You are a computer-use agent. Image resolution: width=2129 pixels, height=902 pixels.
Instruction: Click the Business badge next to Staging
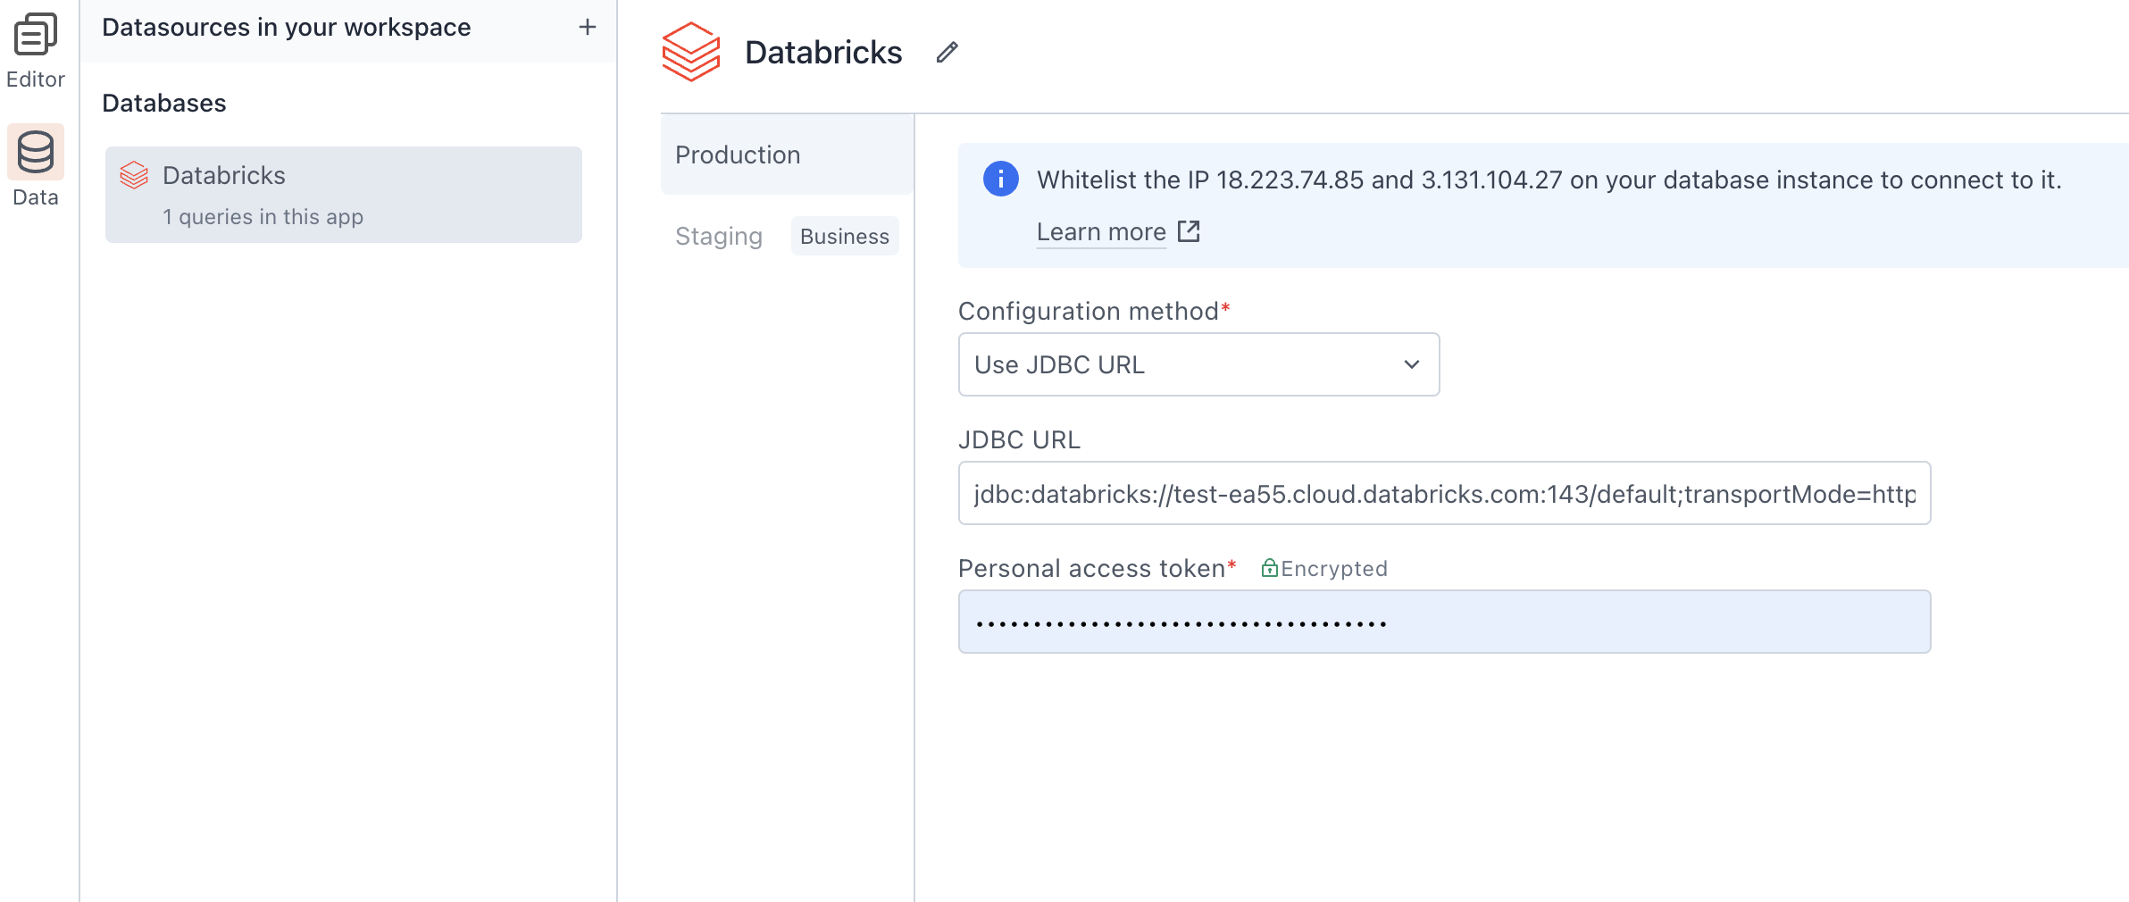844,236
